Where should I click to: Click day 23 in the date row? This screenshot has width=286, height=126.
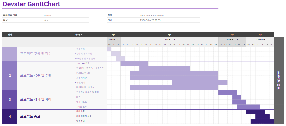pos(216,44)
